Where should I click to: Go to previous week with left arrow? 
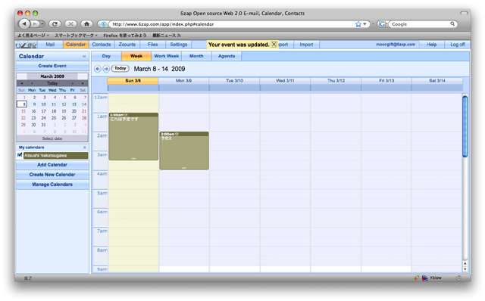[x=98, y=69]
